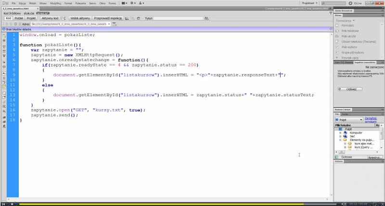385x206 pixels.
Task: Open the Formularze category dropdown
Action: pyautogui.click(x=346, y=21)
